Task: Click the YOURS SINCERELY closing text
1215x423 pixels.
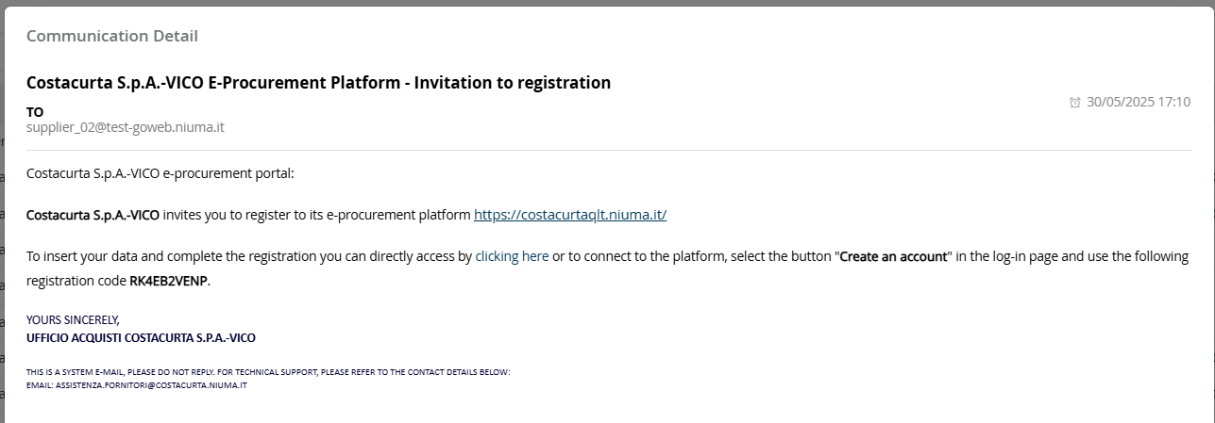Action: (x=73, y=319)
